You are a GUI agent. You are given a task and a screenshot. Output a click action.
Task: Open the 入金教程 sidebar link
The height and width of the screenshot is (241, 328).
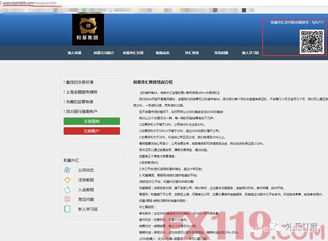86,190
